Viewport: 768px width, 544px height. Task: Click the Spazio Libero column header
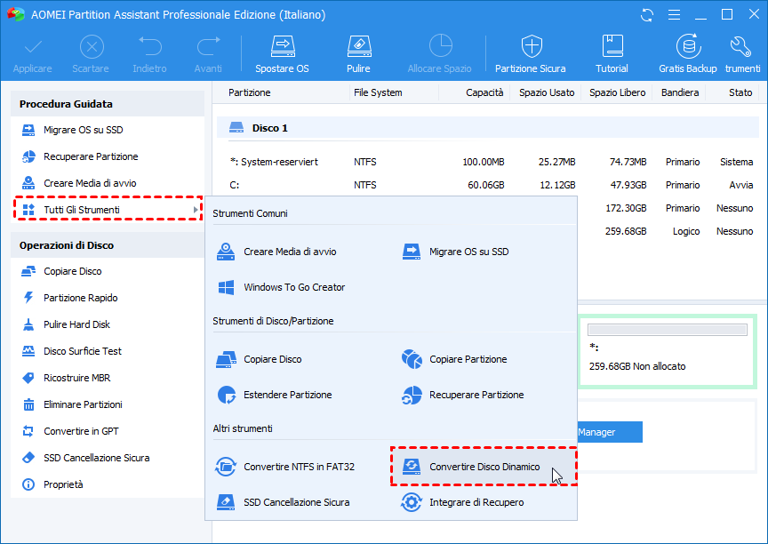[617, 92]
